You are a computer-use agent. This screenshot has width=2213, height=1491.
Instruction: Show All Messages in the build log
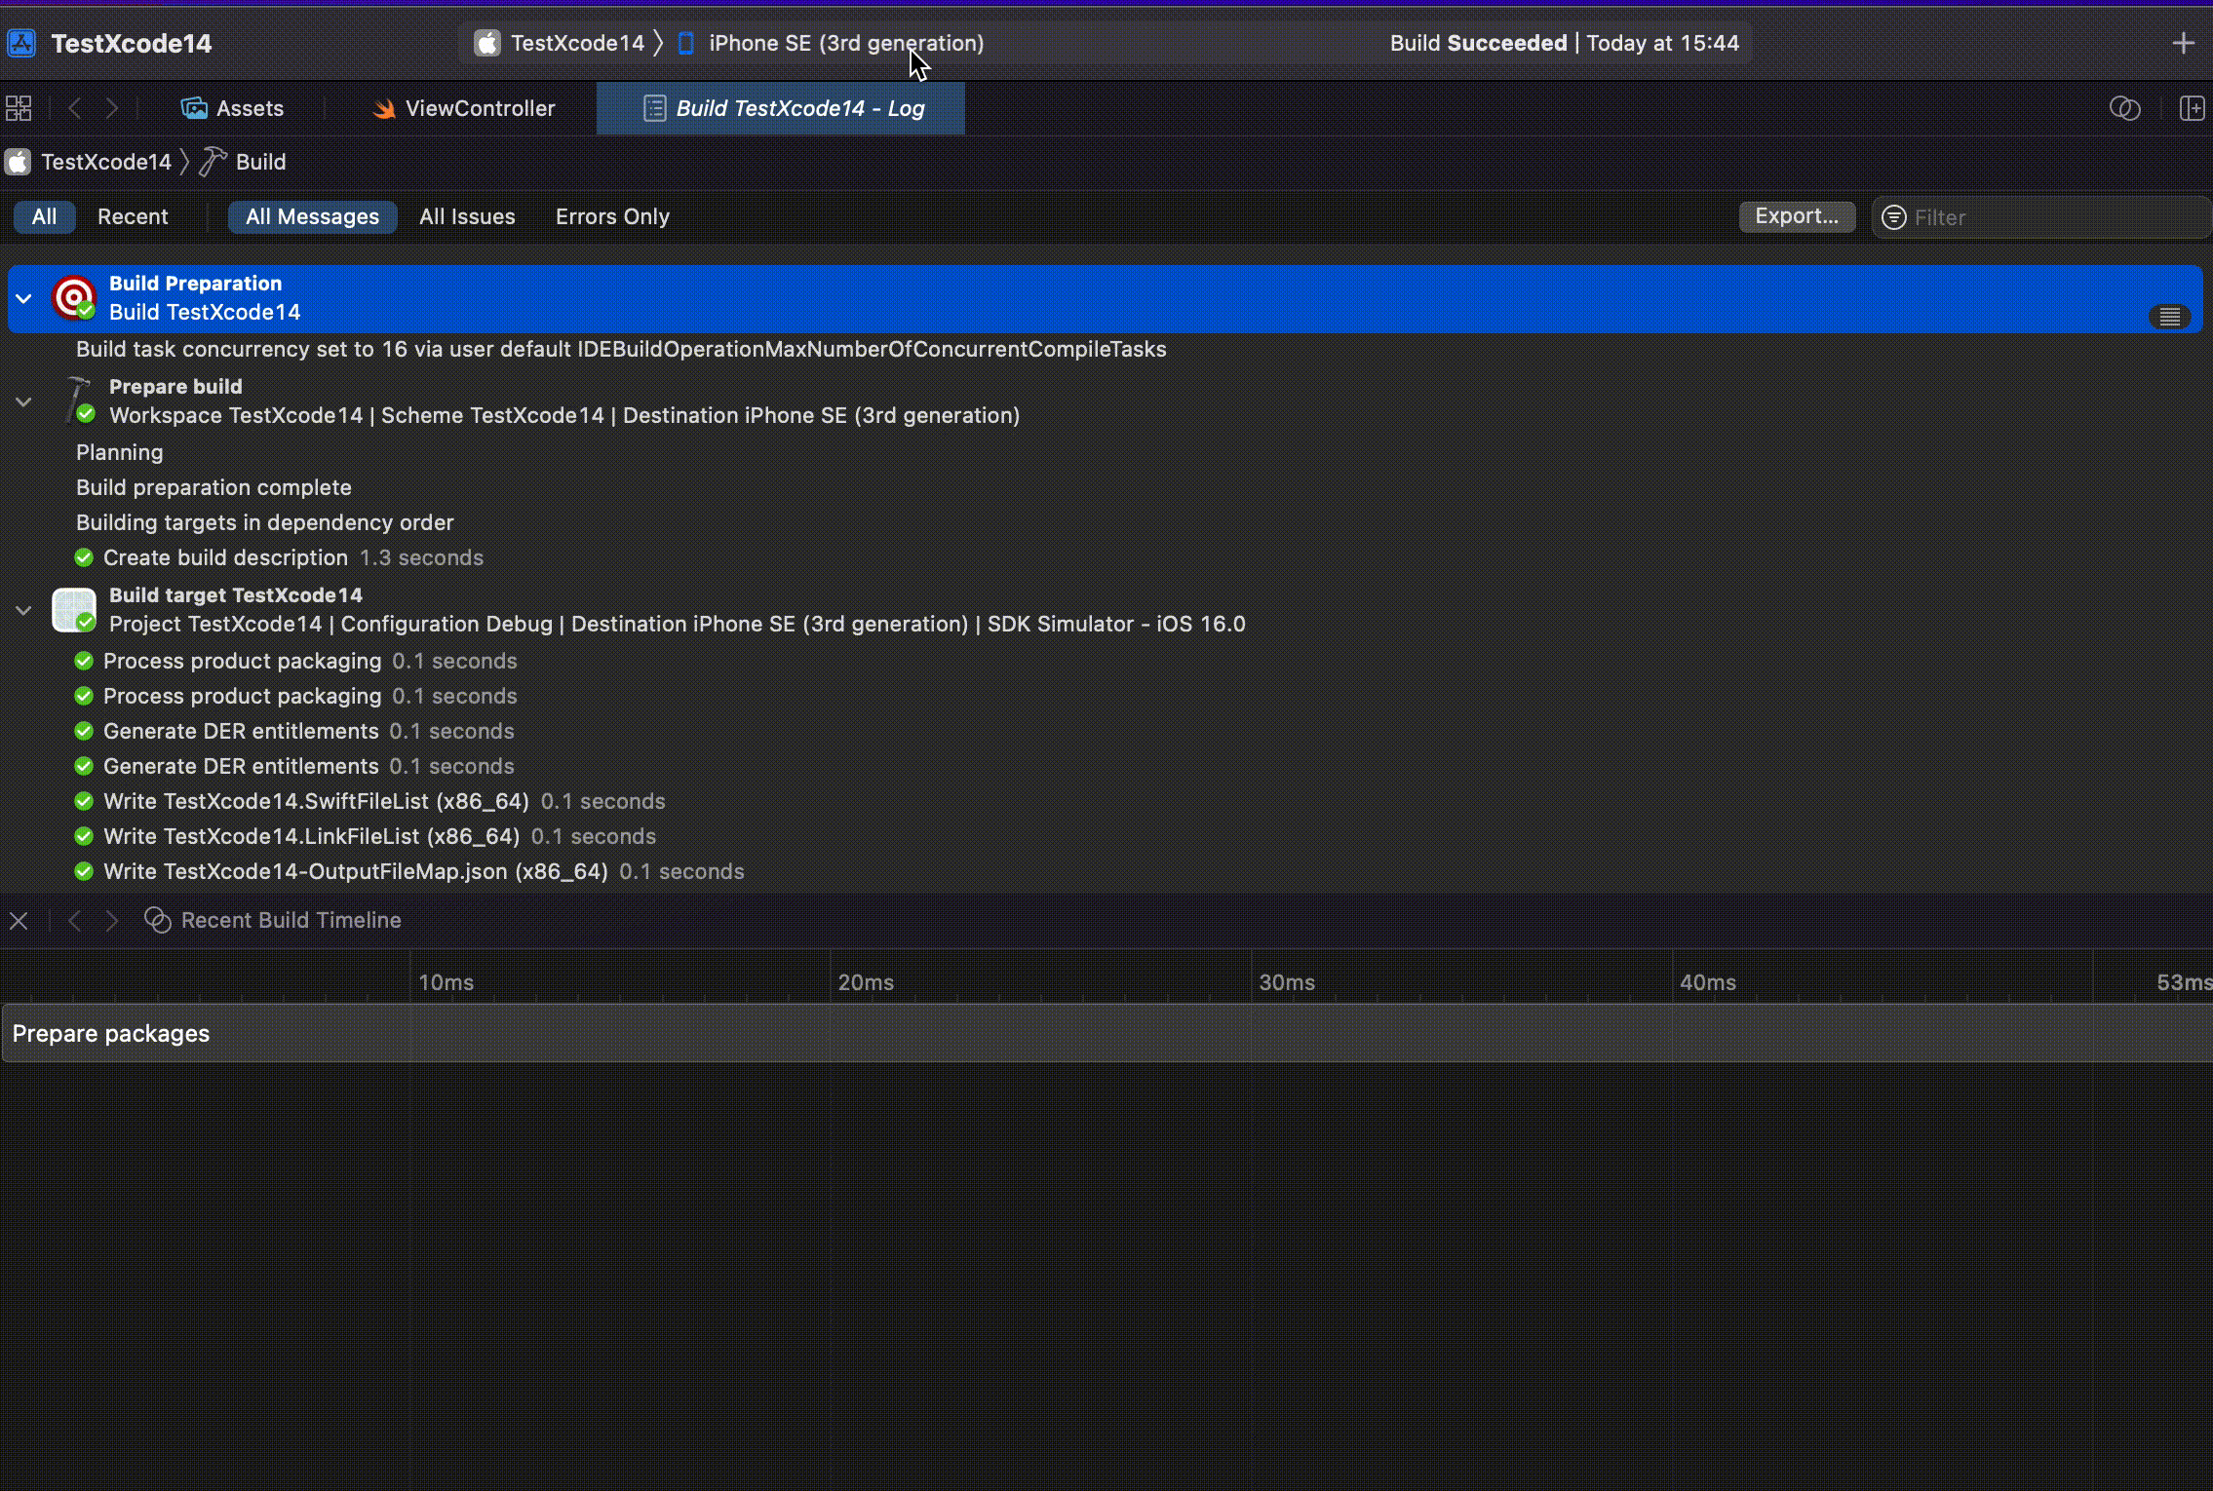coord(312,216)
